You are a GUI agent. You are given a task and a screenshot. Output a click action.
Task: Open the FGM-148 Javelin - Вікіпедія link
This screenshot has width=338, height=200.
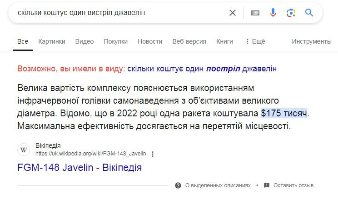pos(80,167)
